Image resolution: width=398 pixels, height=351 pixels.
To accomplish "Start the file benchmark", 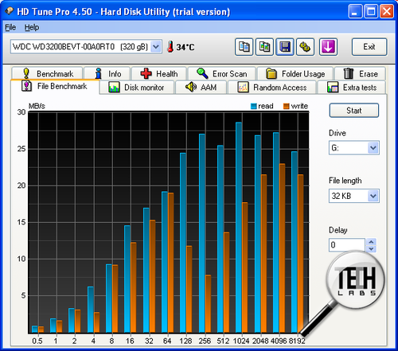I will (x=354, y=111).
